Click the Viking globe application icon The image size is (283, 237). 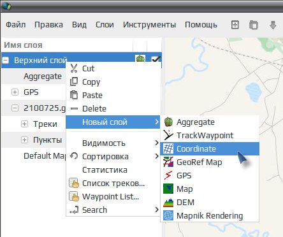click(6, 6)
